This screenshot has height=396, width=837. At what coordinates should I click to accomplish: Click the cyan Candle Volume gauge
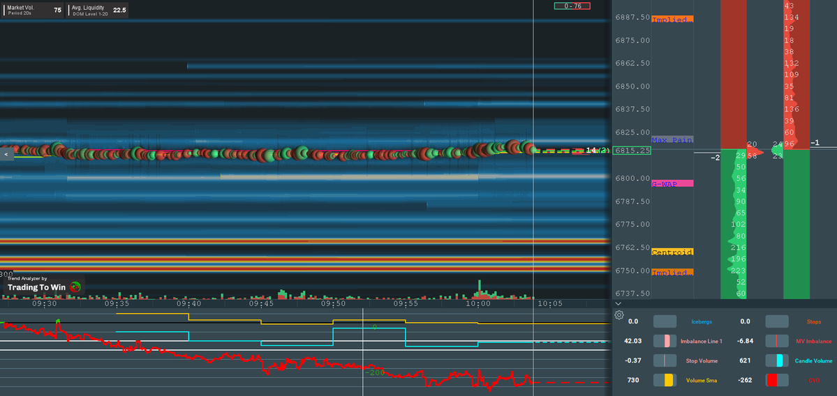[x=777, y=361]
